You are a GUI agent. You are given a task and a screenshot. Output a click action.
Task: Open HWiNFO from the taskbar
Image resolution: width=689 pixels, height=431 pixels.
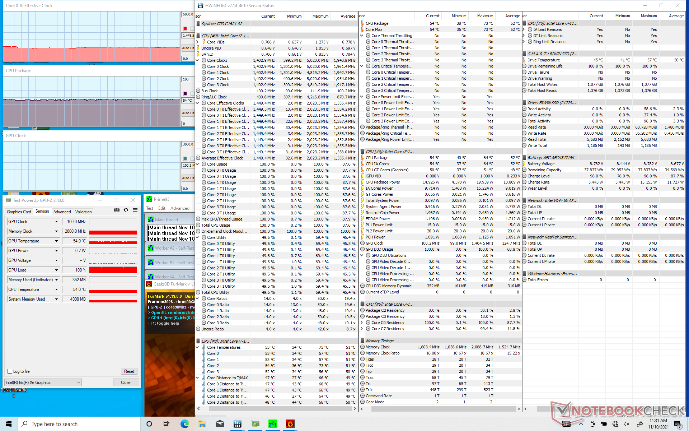pos(237,424)
